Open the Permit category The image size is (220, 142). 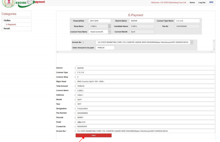7,29
